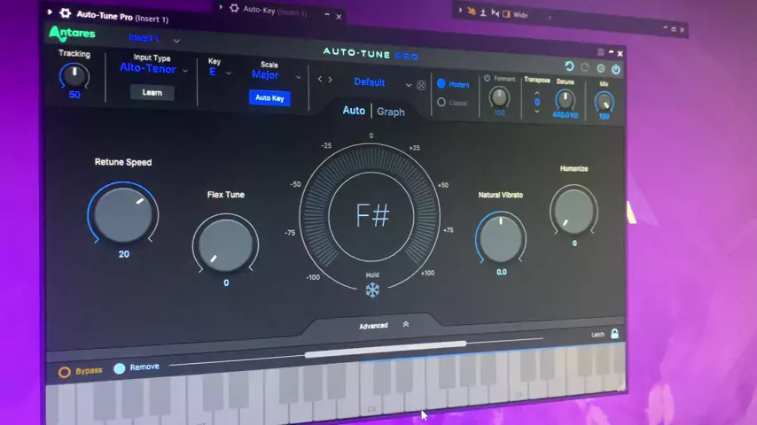Viewport: 757px width, 425px height.
Task: Open the Input Type Alto-Tenor dropdown
Action: 153,69
